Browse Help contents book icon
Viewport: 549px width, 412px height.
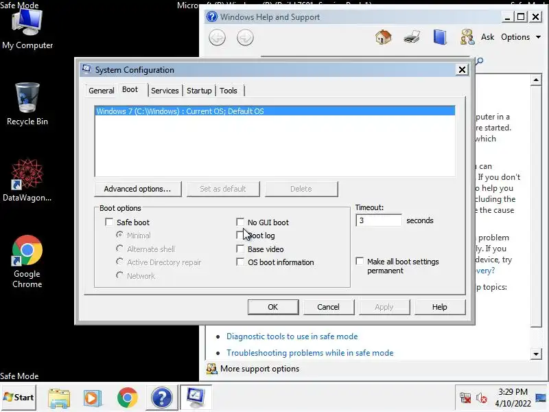click(440, 37)
